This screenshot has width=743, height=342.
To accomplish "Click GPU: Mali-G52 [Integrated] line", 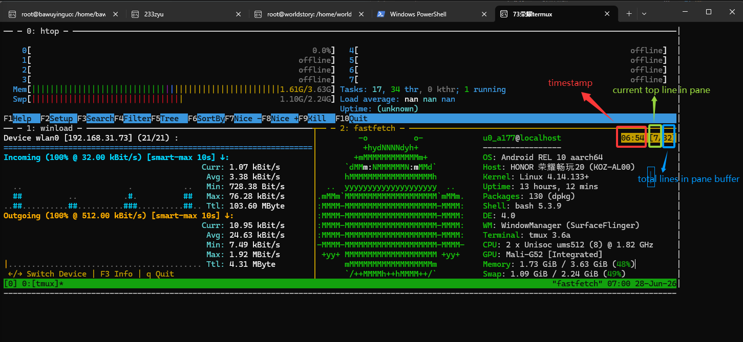I will click(x=543, y=255).
